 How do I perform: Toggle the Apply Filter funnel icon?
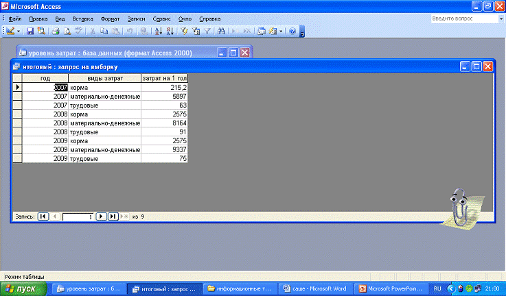coord(207,32)
